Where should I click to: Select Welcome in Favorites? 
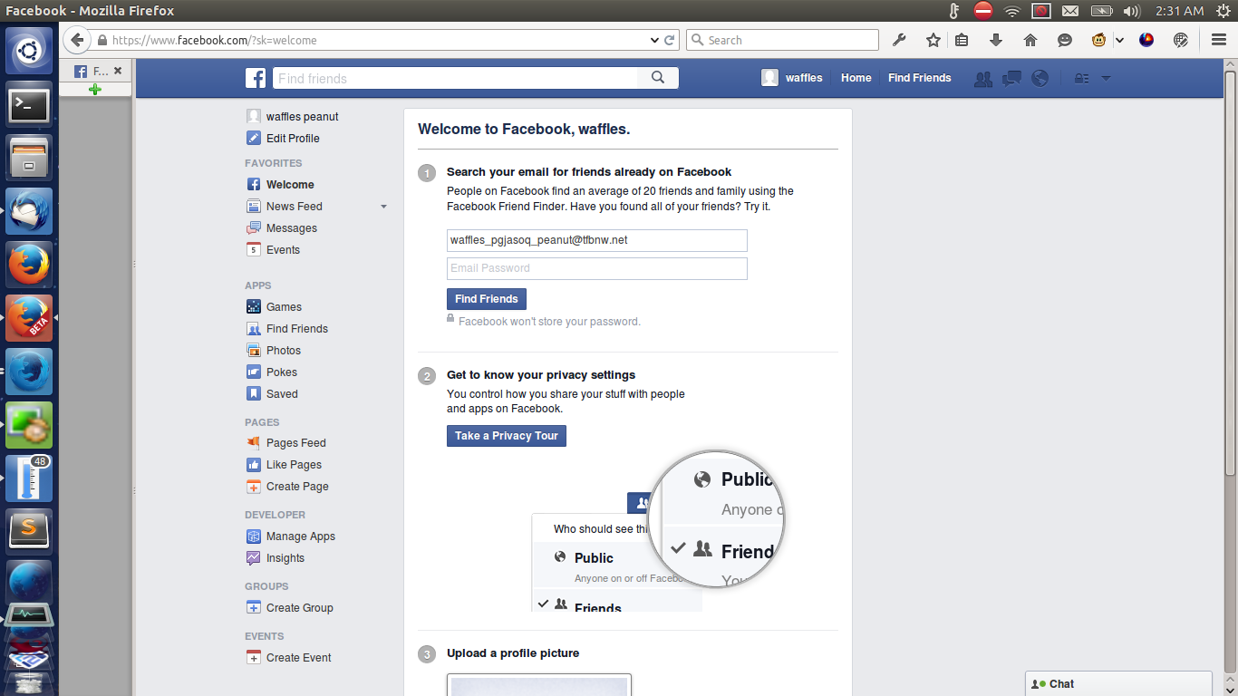[290, 185]
